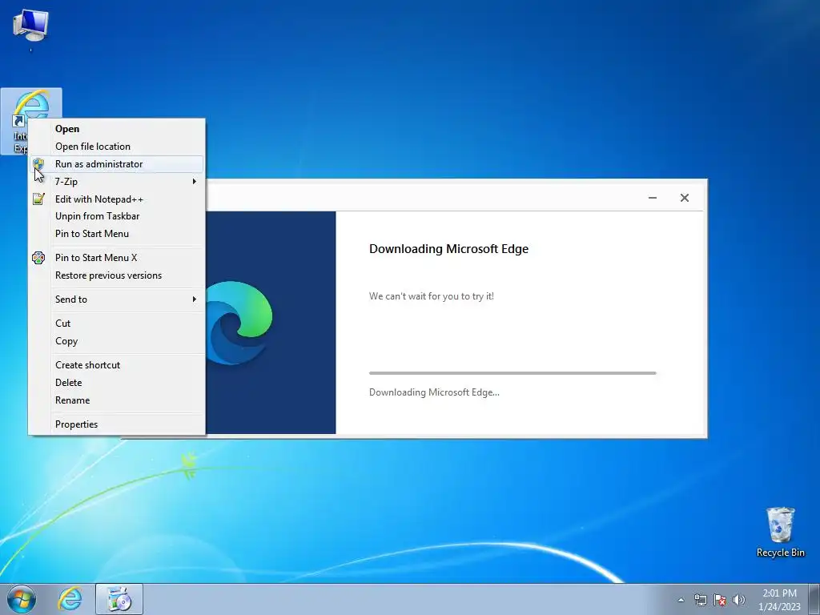This screenshot has width=820, height=615.
Task: Close the Edge installer window
Action: coord(685,198)
